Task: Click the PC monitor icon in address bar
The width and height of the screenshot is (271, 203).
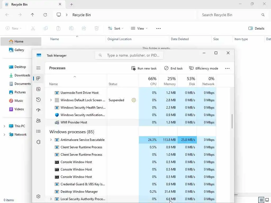Action: coord(59,15)
